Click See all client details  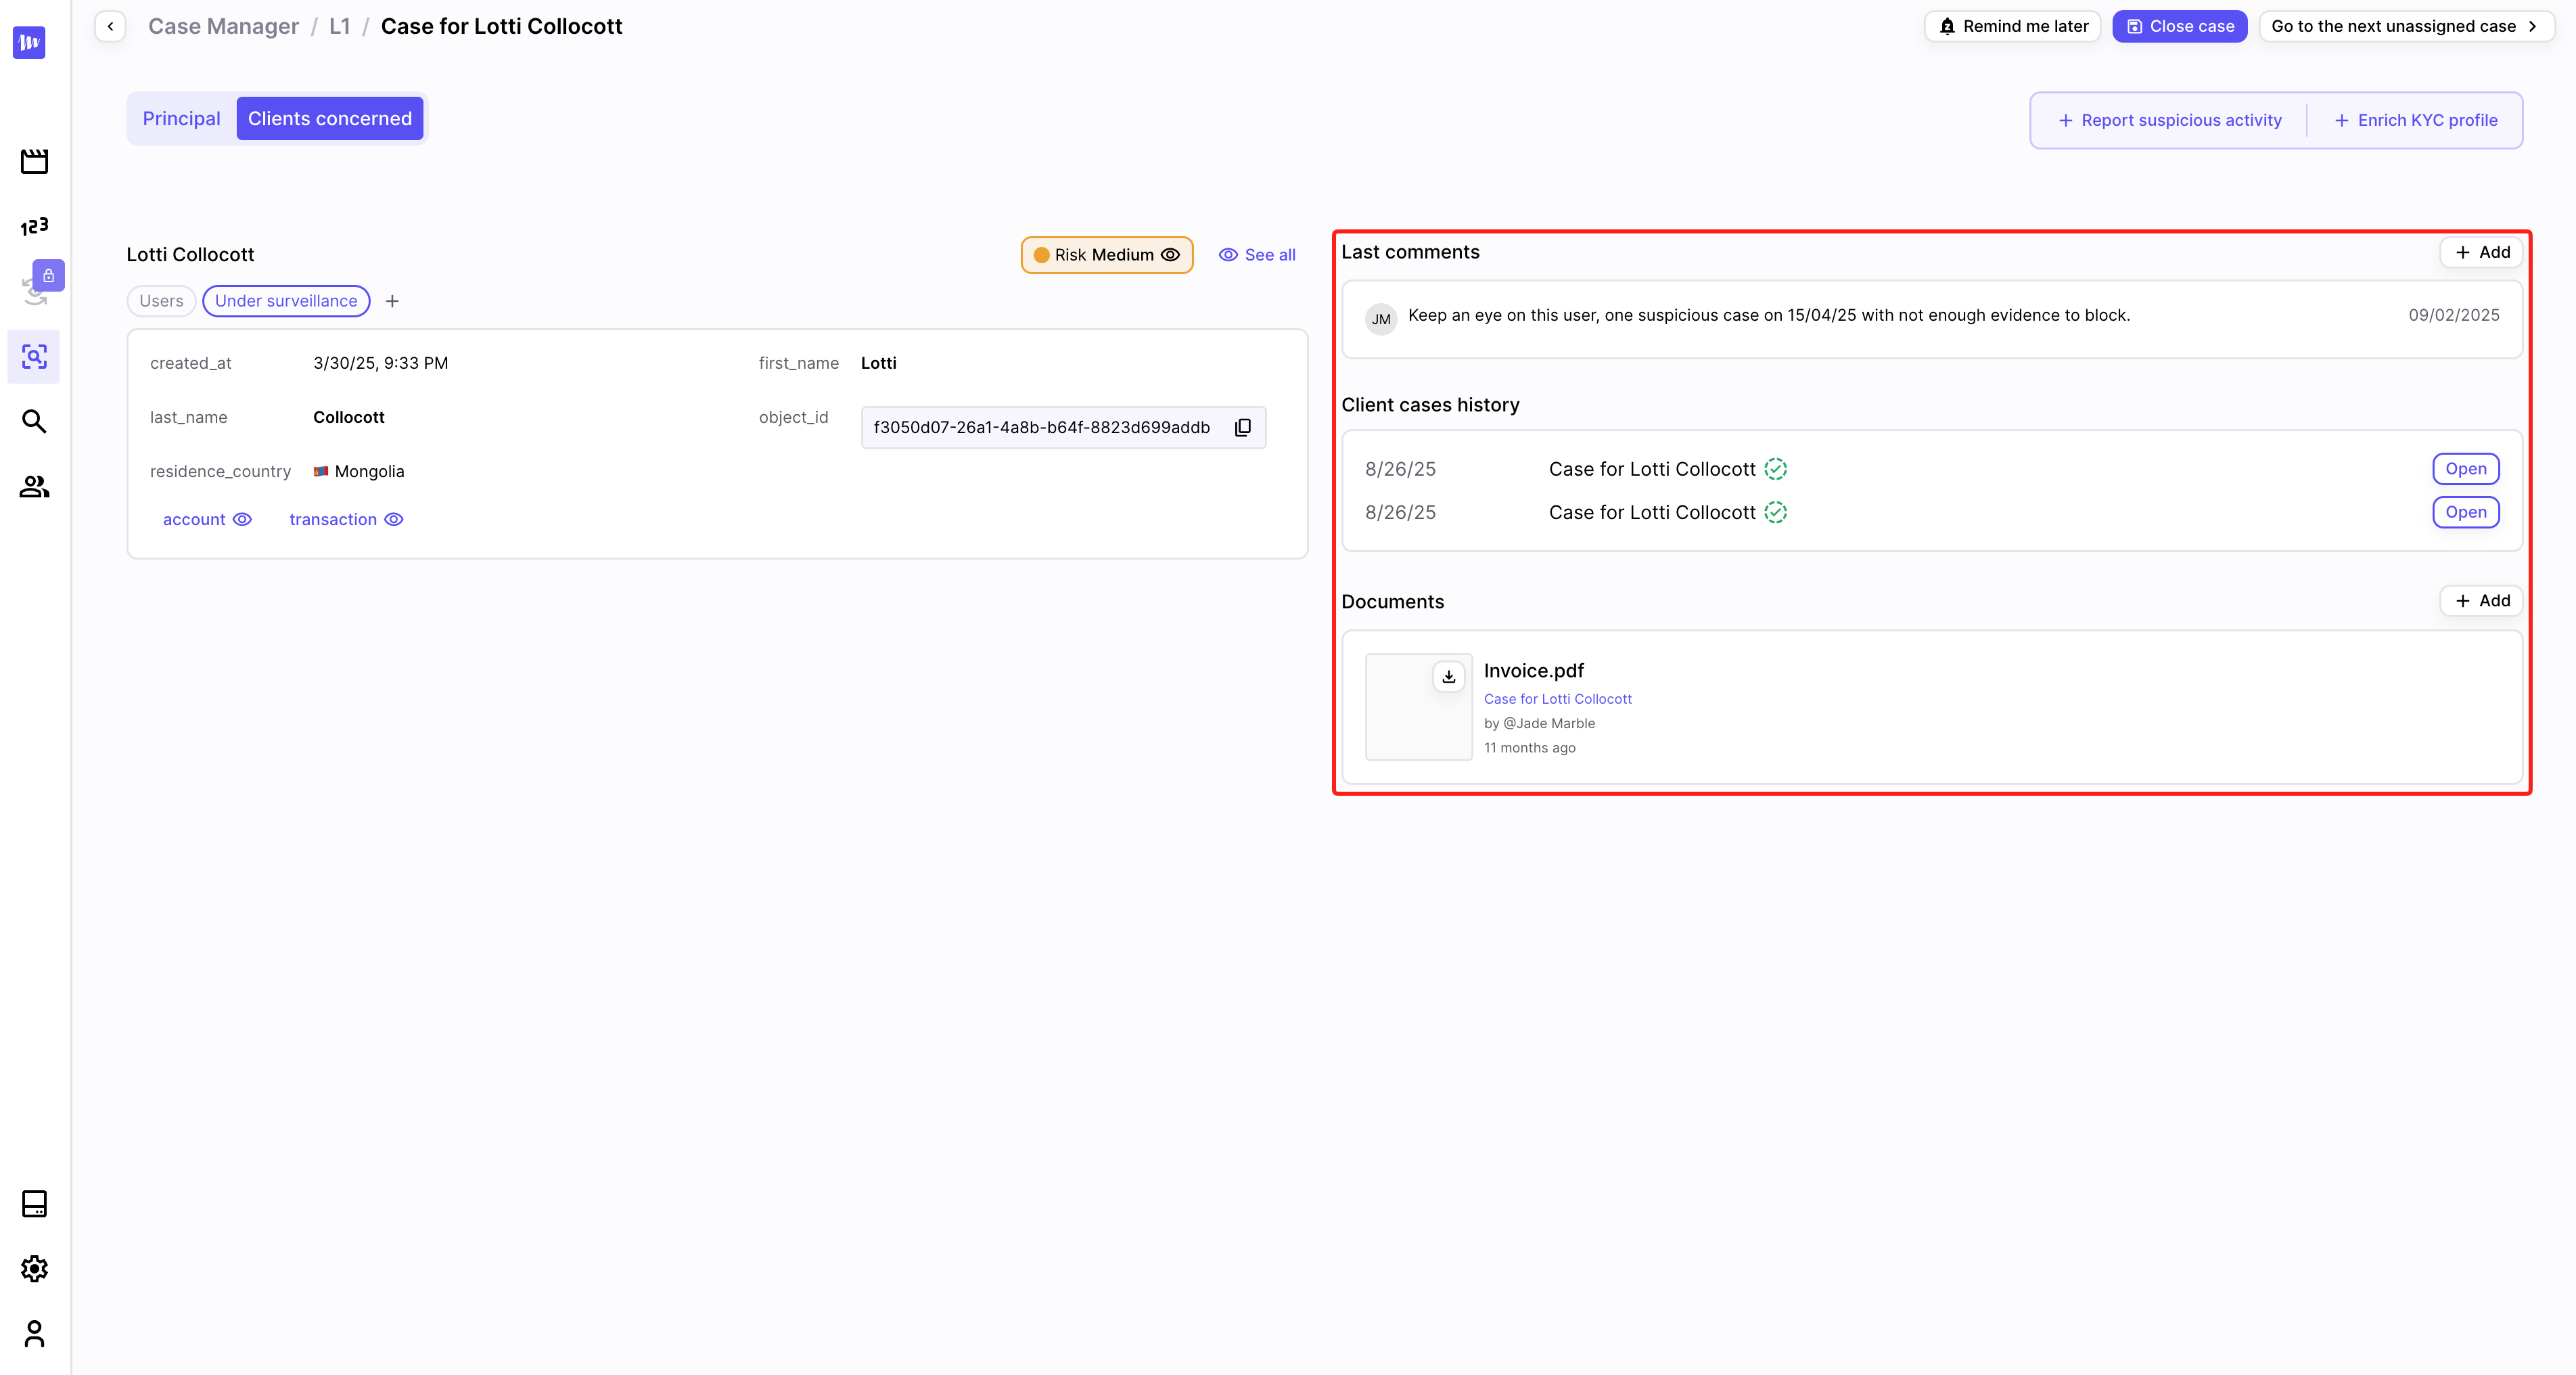click(1256, 255)
